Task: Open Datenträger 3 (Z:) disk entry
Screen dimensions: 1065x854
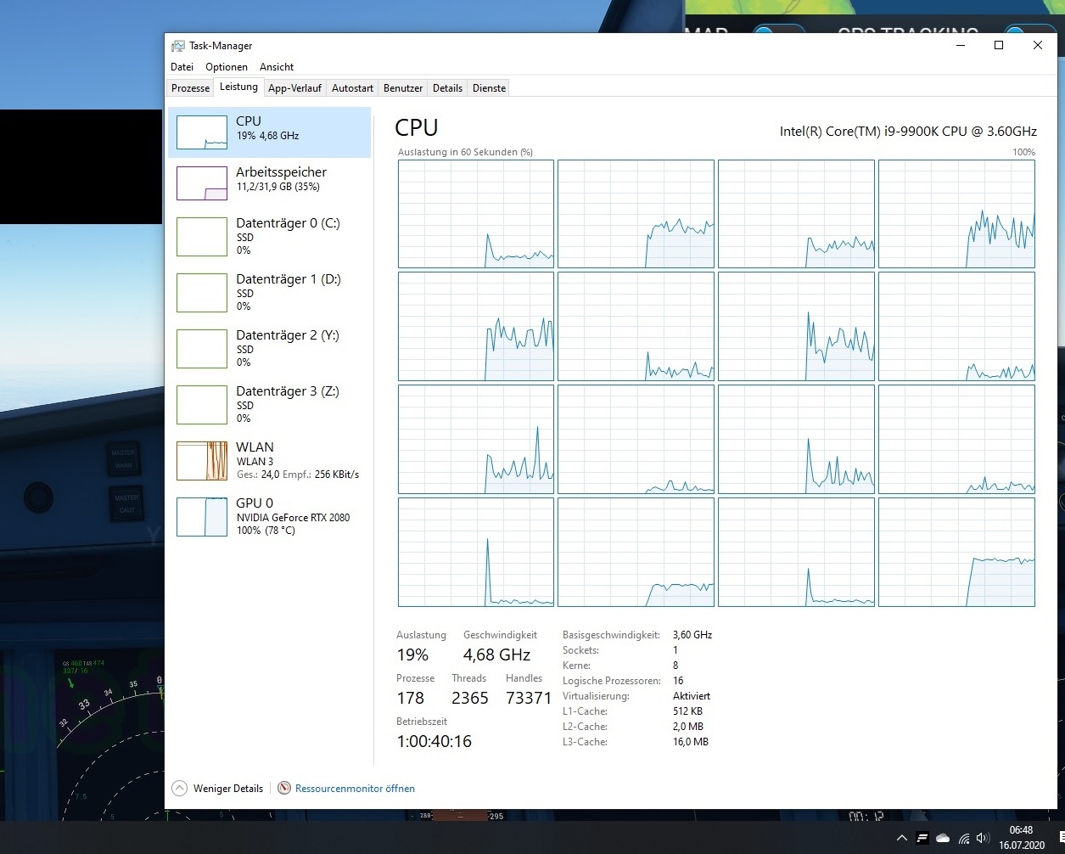Action: click(270, 404)
